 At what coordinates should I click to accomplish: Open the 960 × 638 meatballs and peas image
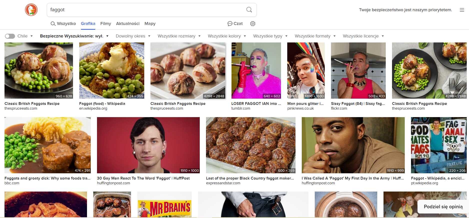tap(39, 70)
